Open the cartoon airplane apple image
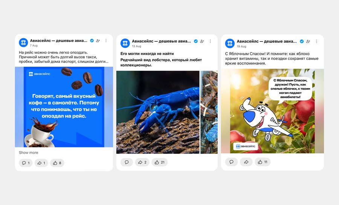Viewport: 339px width, 205px height. [272, 111]
